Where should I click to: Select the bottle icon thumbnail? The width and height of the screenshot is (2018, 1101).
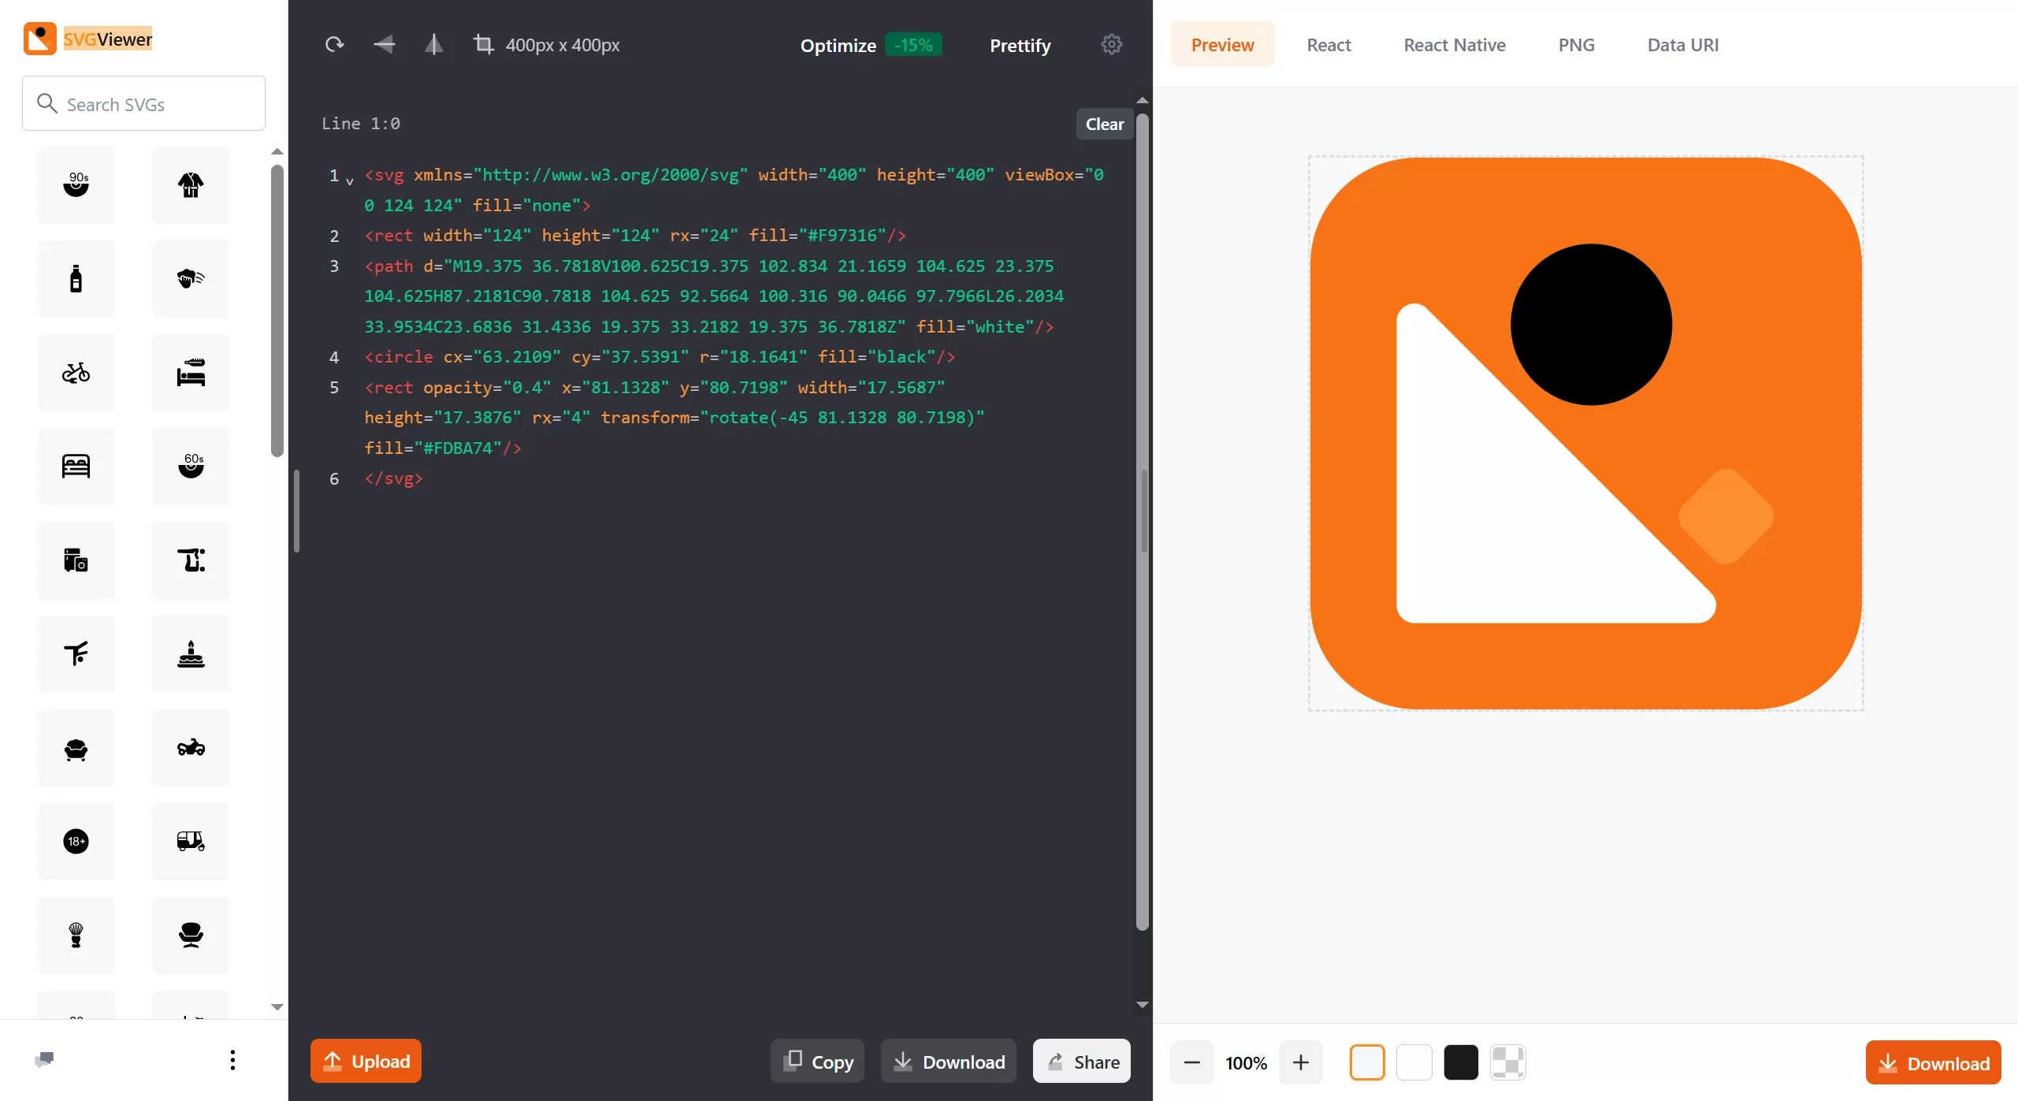click(76, 279)
